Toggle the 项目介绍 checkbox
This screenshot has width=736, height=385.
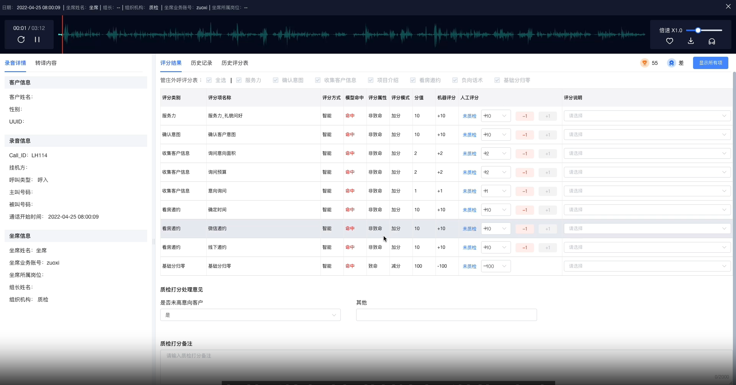click(x=371, y=80)
